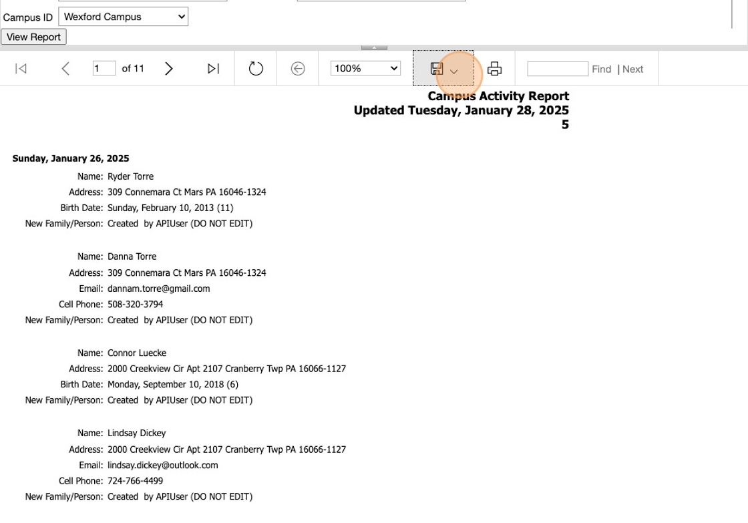Jump to the last report page

213,69
